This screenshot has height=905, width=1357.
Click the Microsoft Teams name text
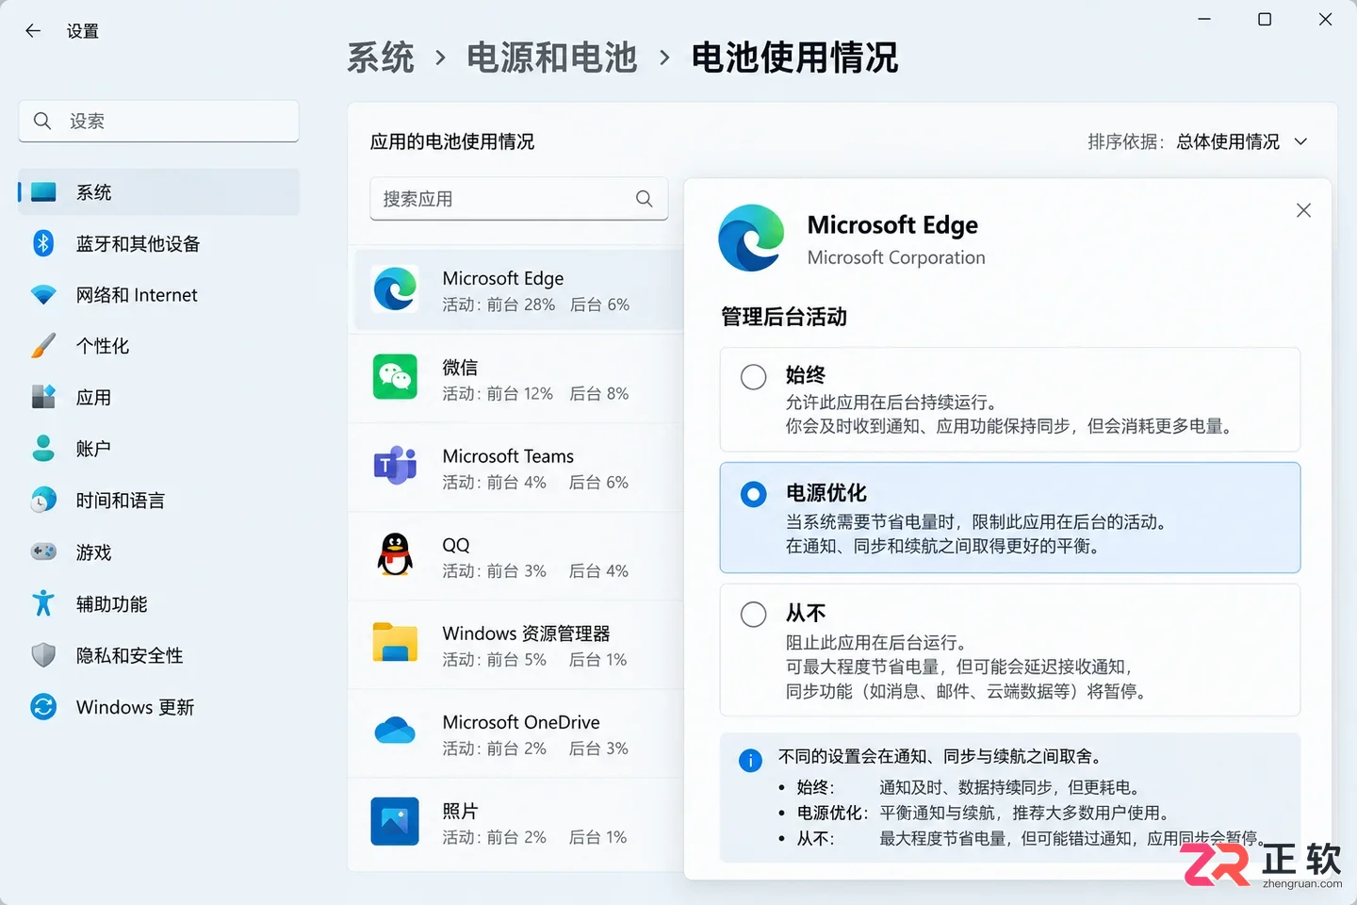pyautogui.click(x=508, y=456)
